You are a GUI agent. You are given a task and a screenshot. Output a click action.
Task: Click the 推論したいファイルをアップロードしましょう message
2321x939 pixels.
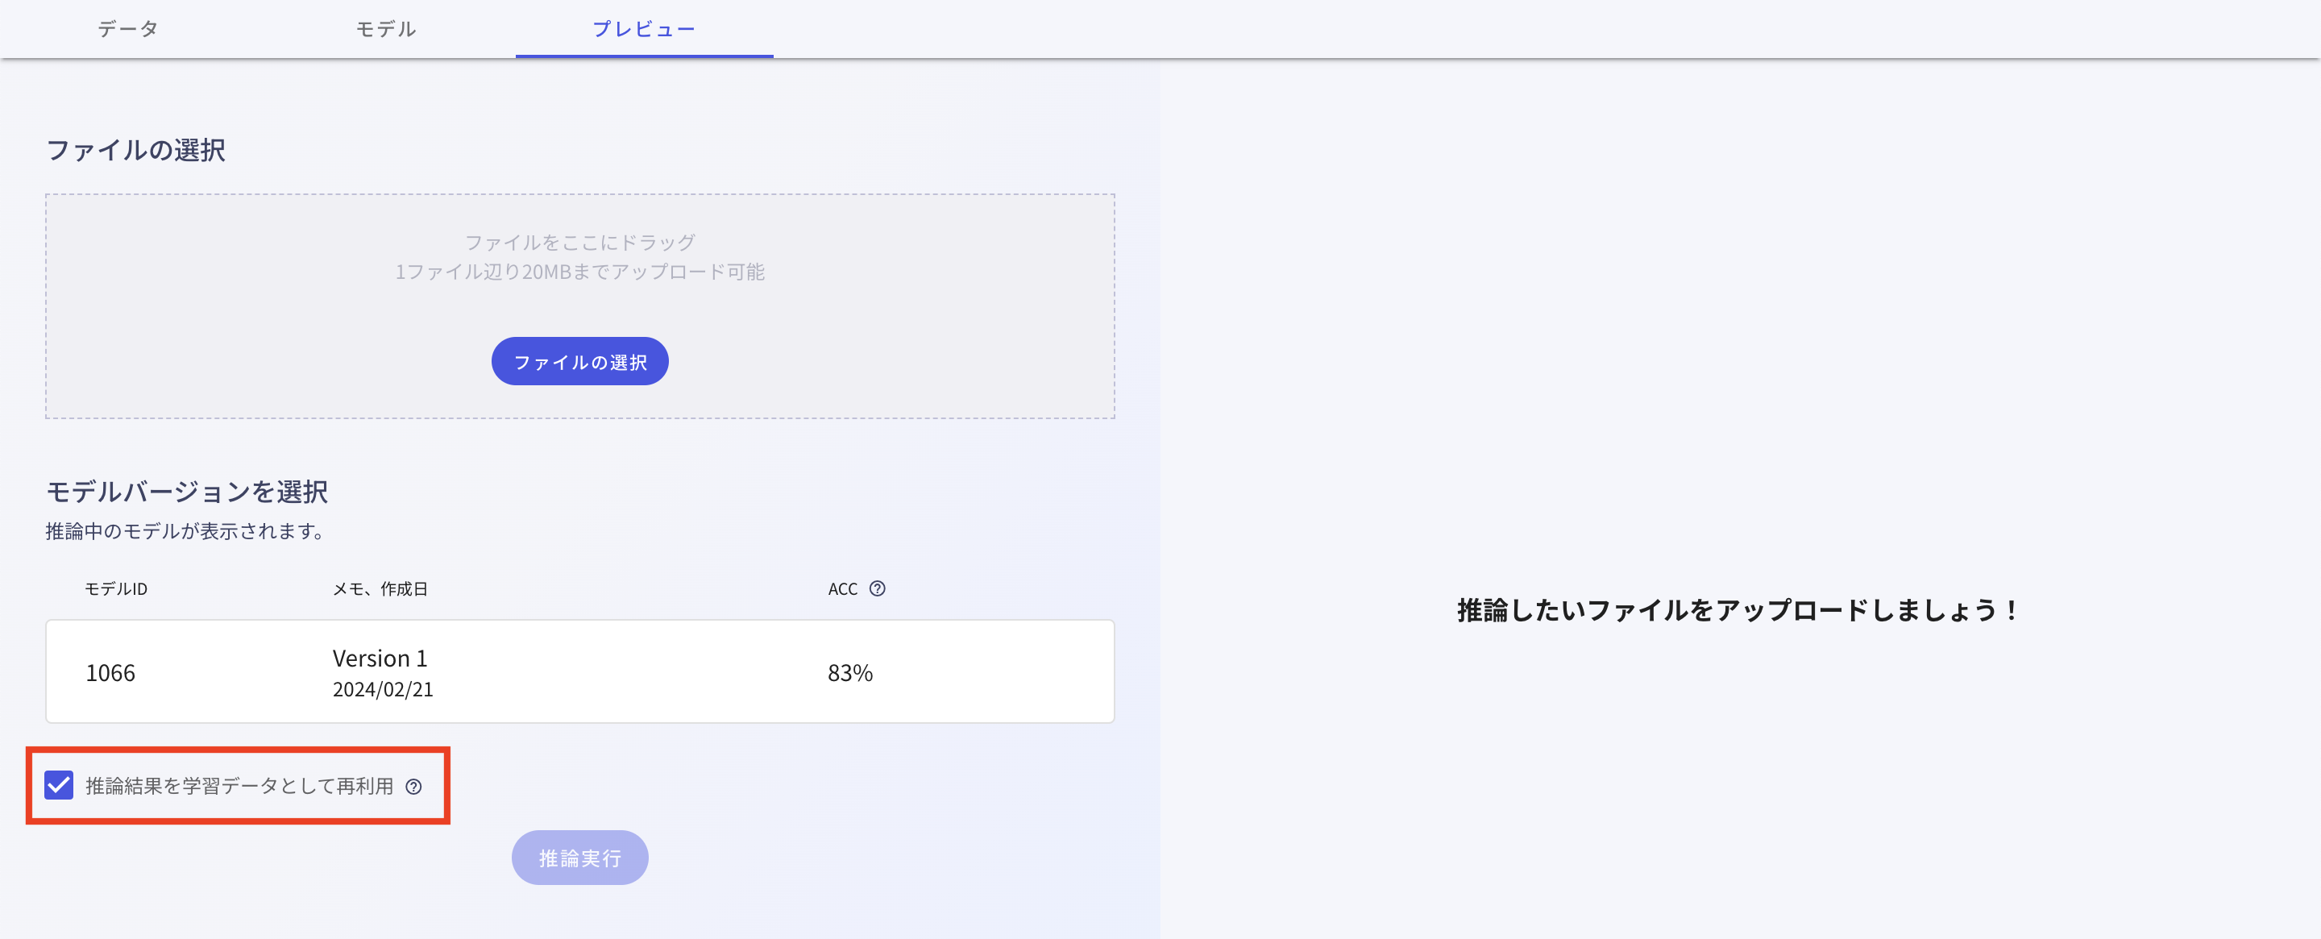point(1735,609)
